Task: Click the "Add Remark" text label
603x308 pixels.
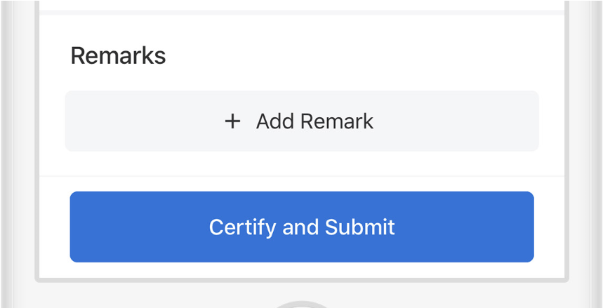Action: pyautogui.click(x=314, y=121)
